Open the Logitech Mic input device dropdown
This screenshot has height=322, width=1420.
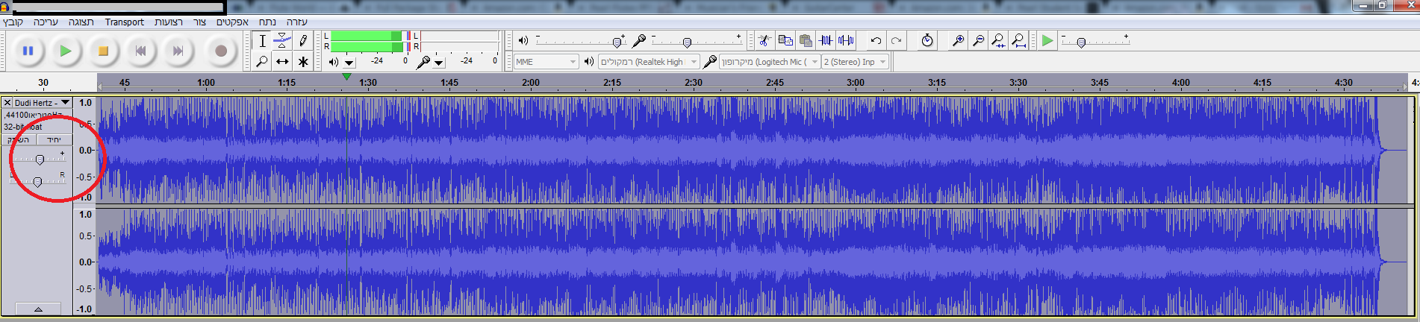(770, 62)
